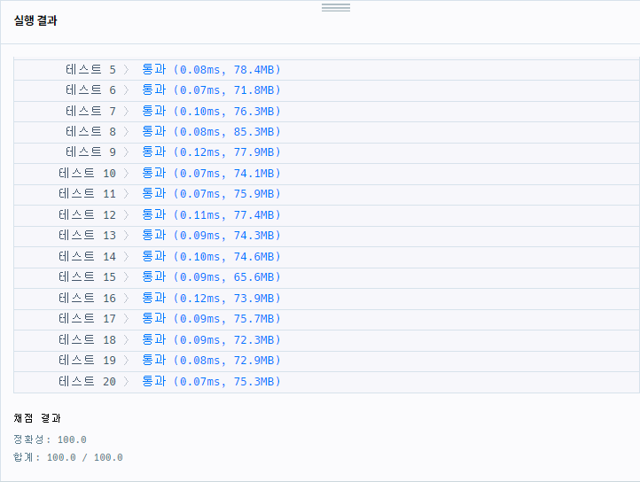This screenshot has height=482, width=640.
Task: Click the chevron next to 테스트 9
Action: coord(126,152)
